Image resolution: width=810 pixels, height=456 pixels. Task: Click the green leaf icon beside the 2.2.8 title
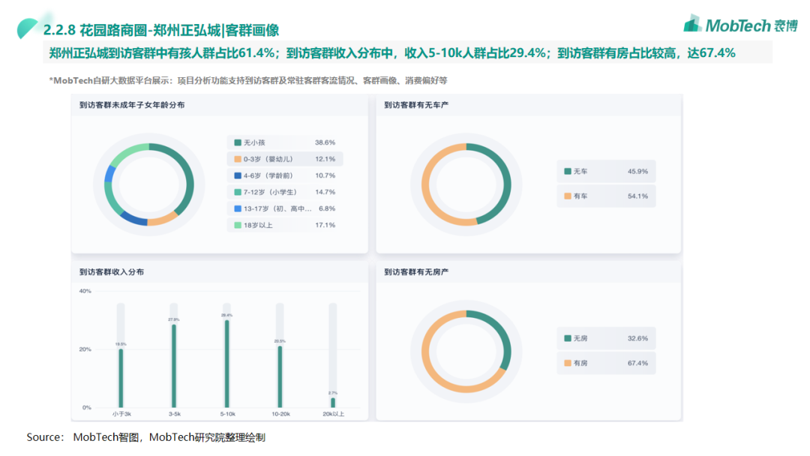tap(28, 28)
